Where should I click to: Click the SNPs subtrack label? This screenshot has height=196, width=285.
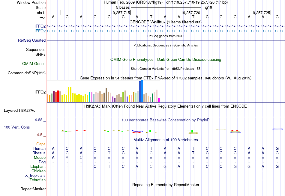[40, 54]
